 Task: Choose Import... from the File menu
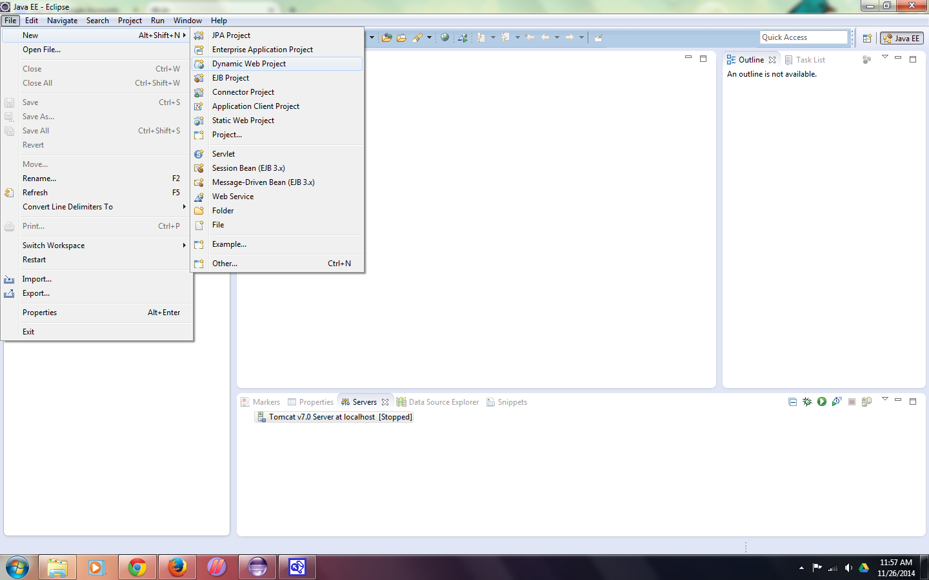point(97,279)
